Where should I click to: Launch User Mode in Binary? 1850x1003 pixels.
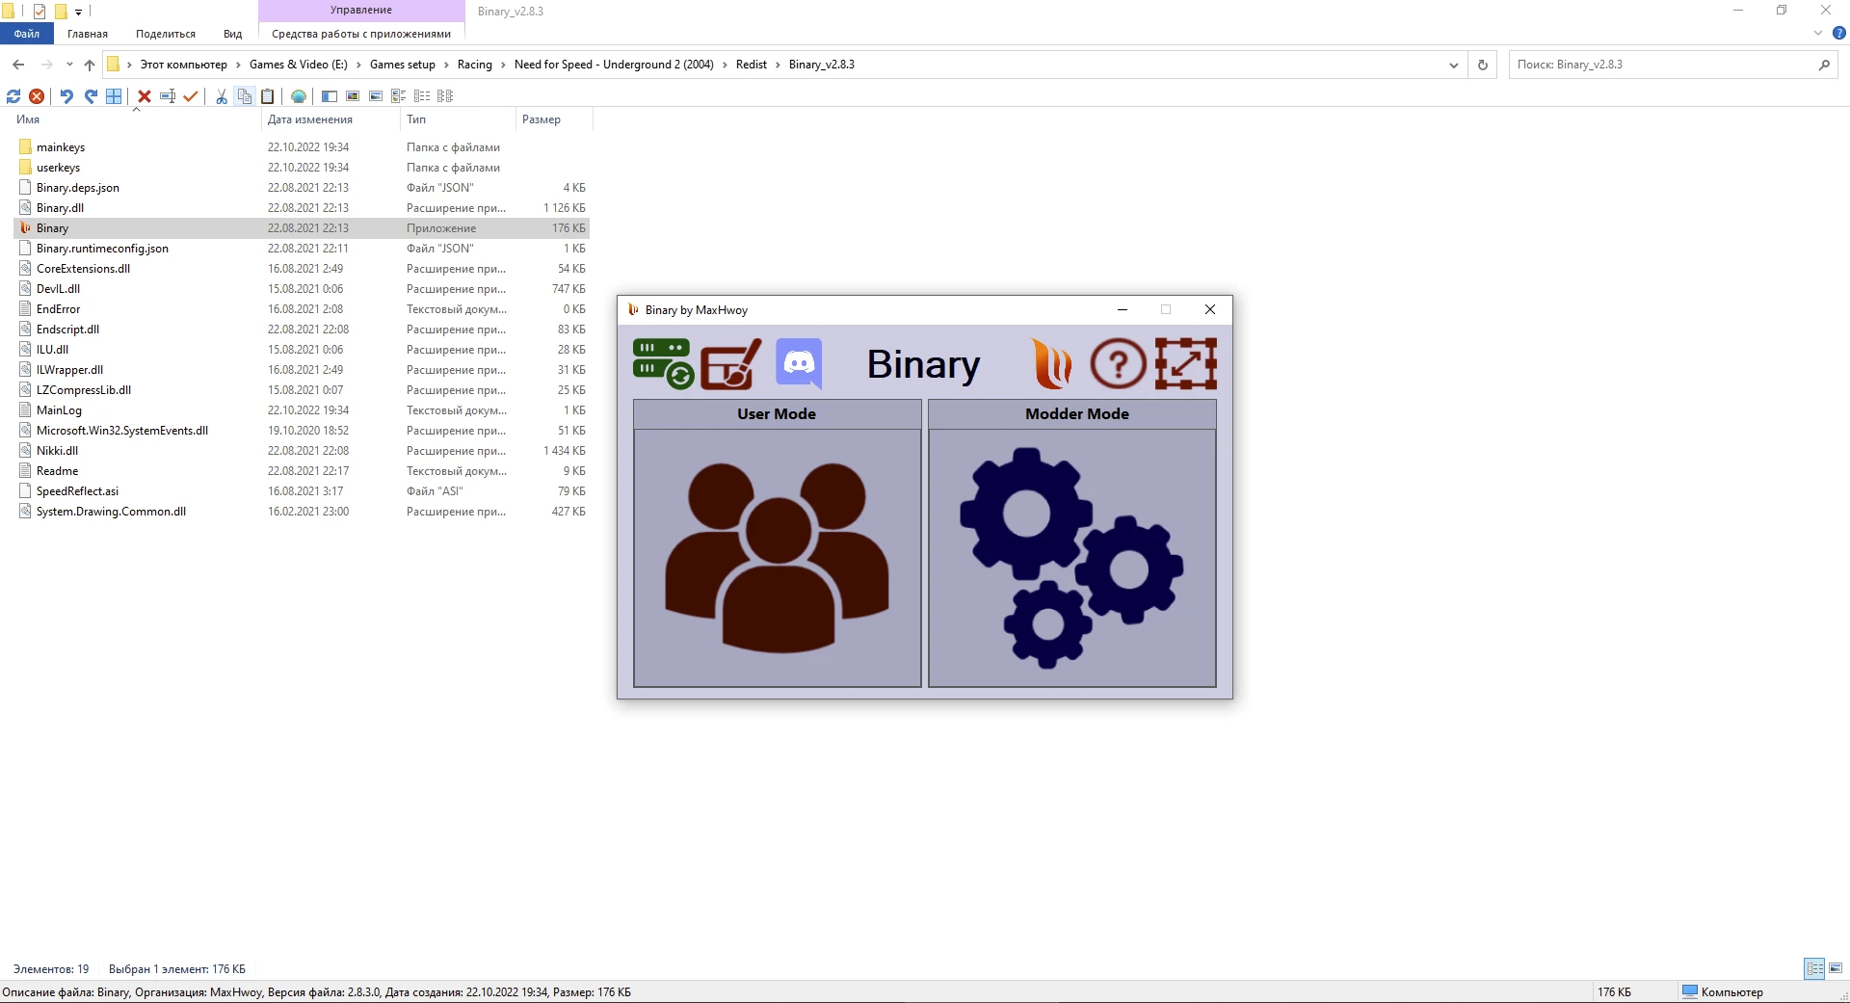(777, 557)
